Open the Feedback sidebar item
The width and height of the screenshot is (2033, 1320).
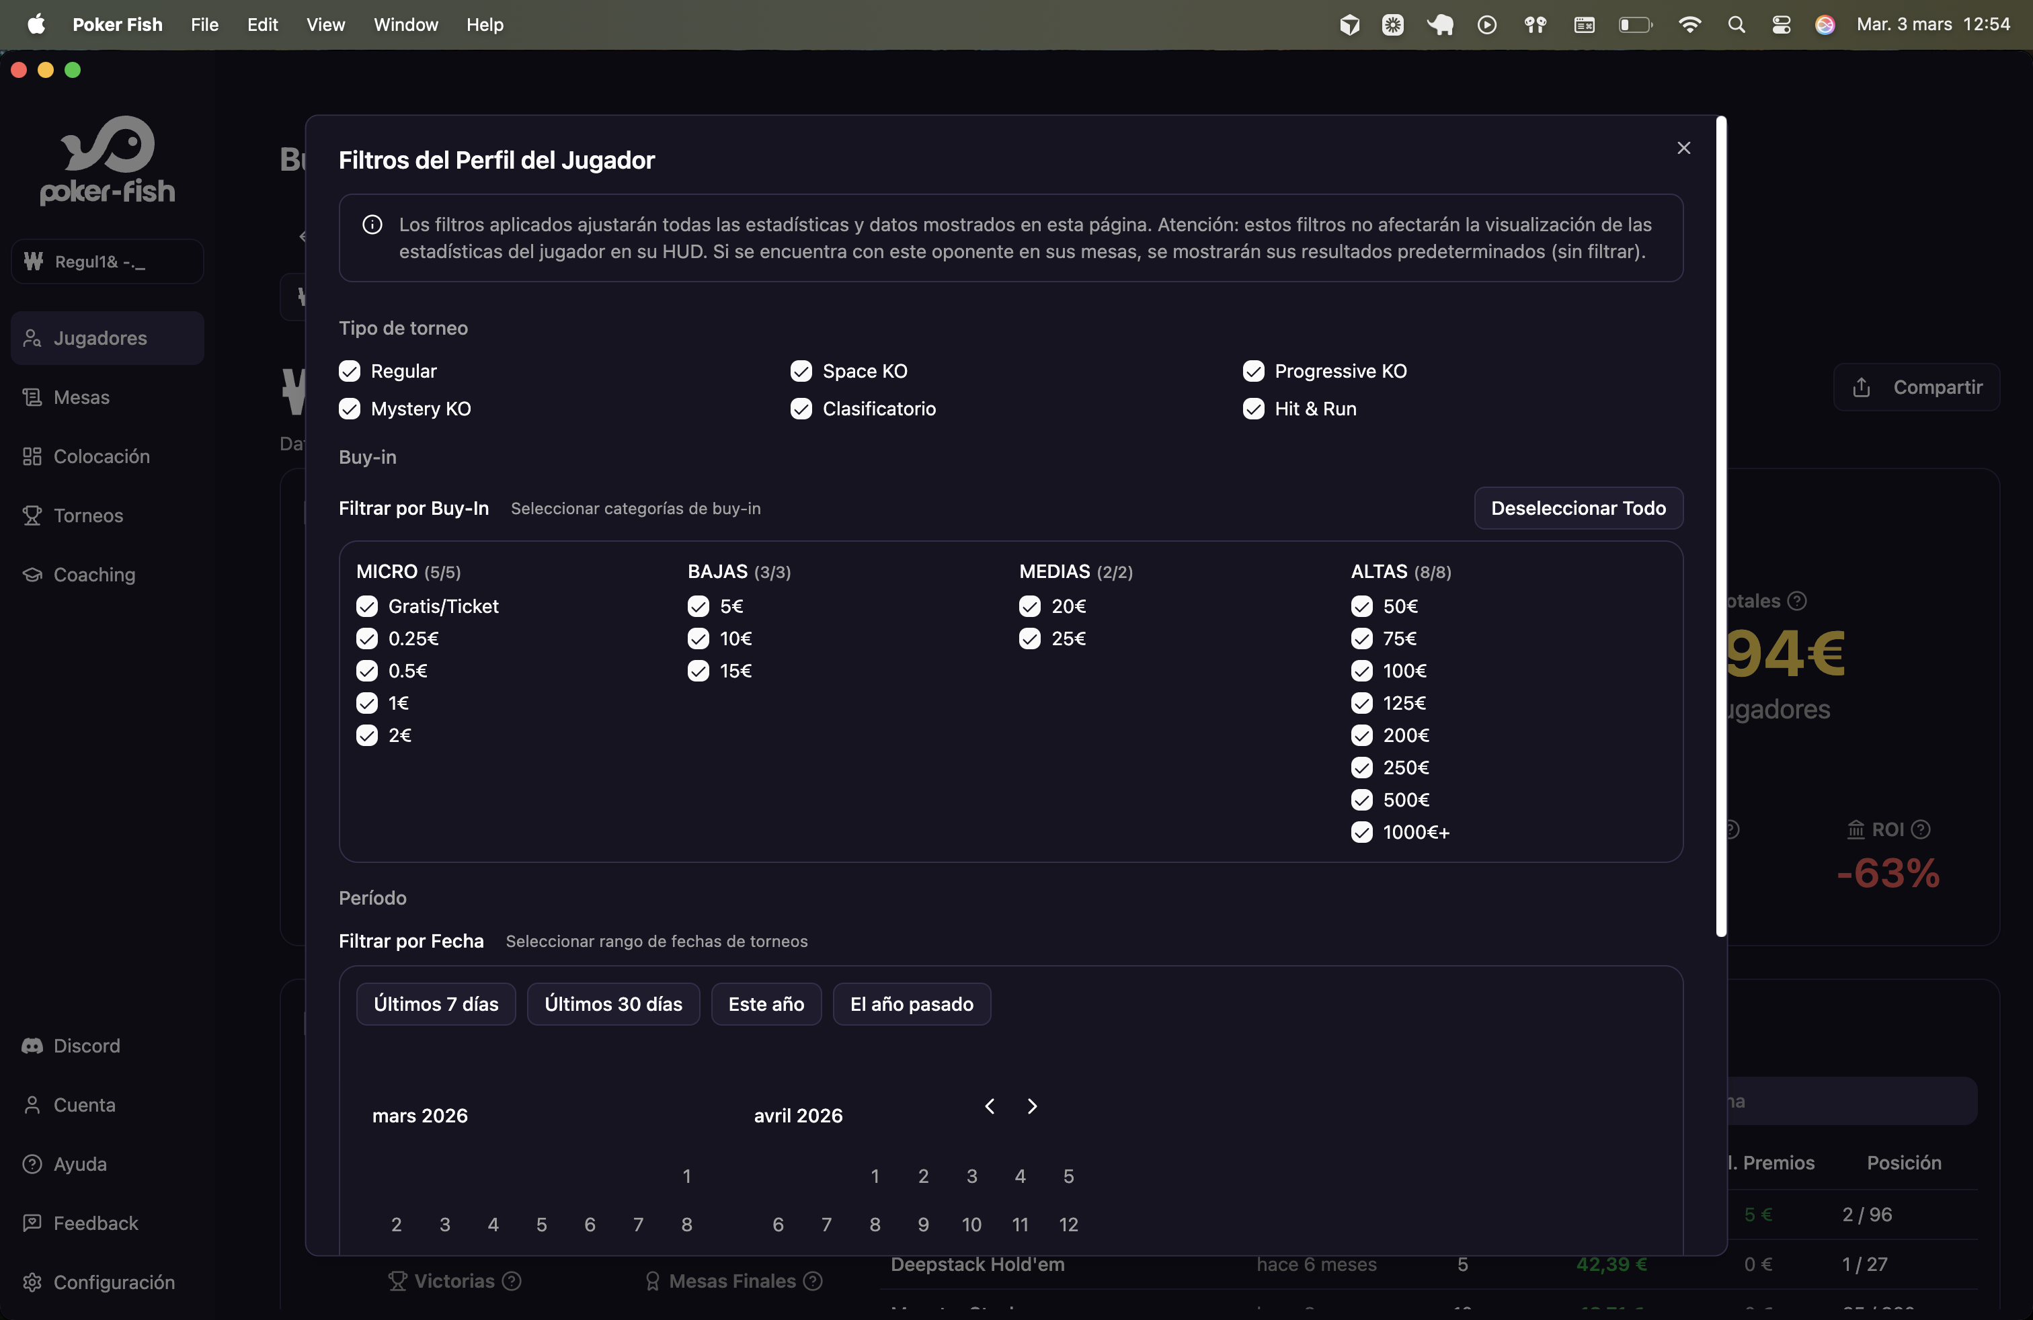[108, 1223]
